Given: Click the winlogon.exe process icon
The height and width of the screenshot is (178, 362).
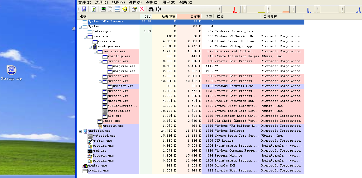Looking at the screenshot, I should pyautogui.click(x=95, y=46).
